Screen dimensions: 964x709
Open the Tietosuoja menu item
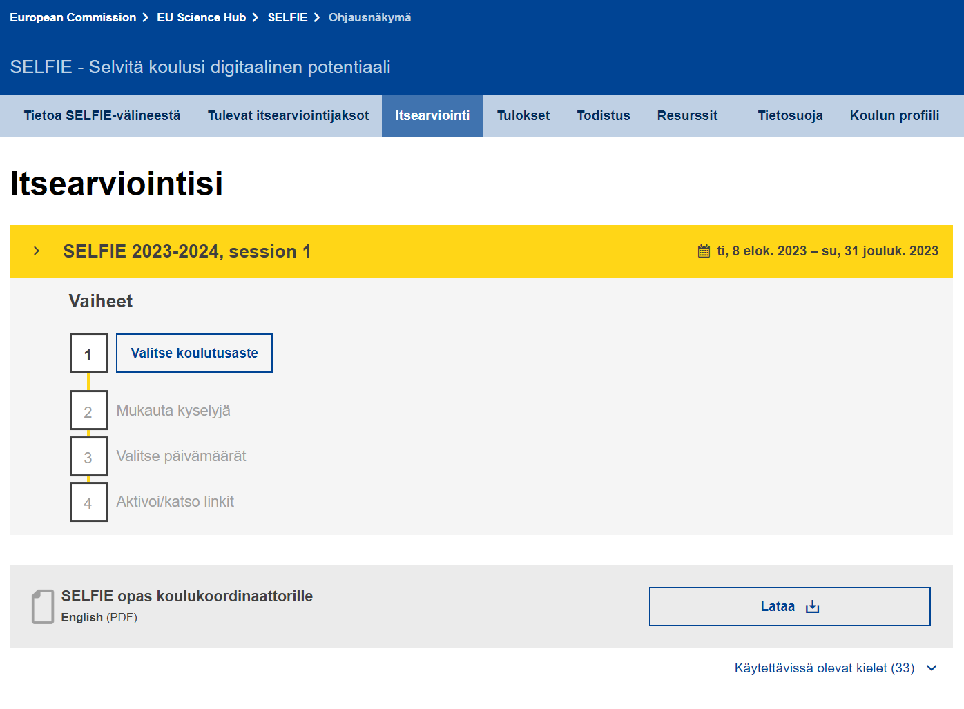click(790, 116)
